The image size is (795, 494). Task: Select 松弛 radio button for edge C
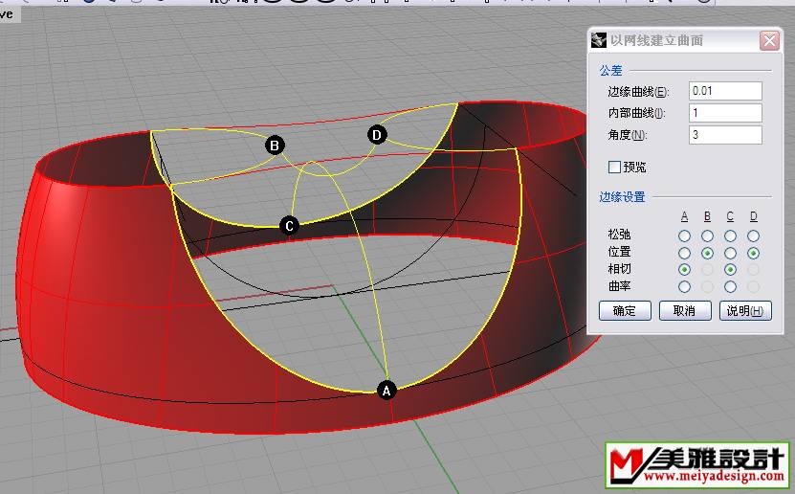[x=730, y=236]
